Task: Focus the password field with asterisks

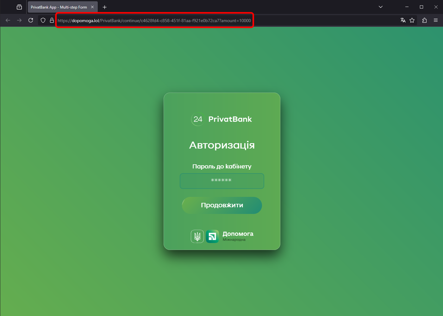Action: 222,181
